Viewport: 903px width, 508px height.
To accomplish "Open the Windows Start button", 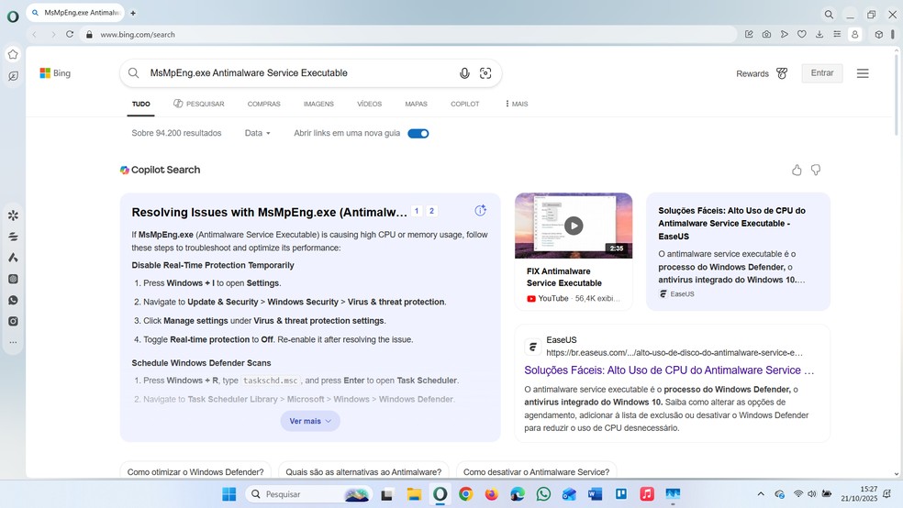I will tap(229, 493).
